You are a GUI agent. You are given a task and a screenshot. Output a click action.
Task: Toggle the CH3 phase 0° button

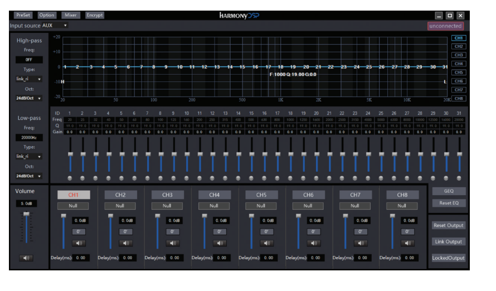point(173,231)
